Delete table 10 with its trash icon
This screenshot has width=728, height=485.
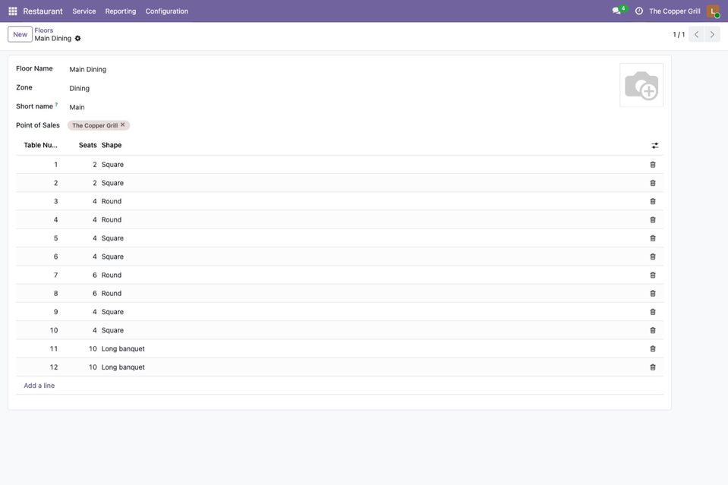coord(653,330)
